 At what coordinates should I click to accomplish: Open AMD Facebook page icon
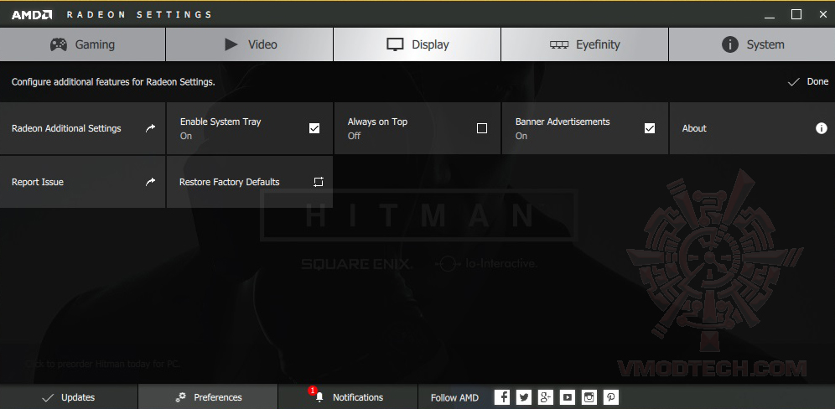pos(502,397)
